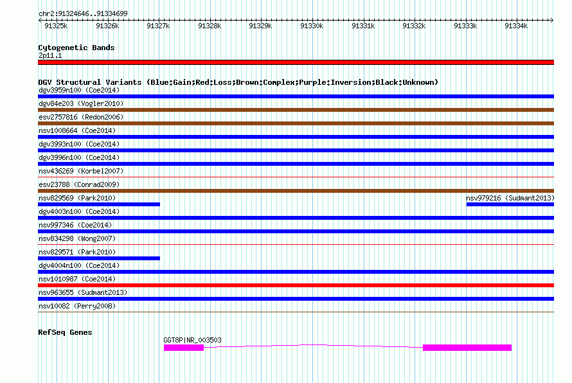572x383 pixels.
Task: Click thin red line of nsv436269
Action: [296, 177]
